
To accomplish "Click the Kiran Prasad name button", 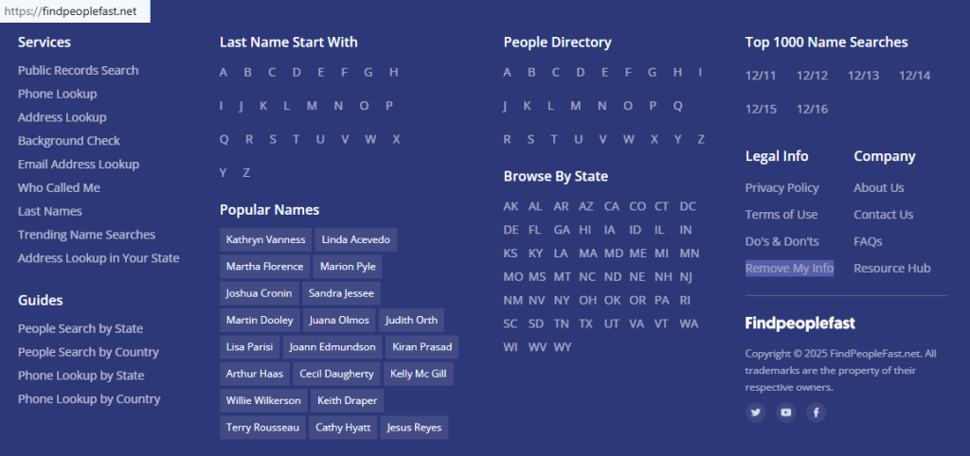I will 422,347.
